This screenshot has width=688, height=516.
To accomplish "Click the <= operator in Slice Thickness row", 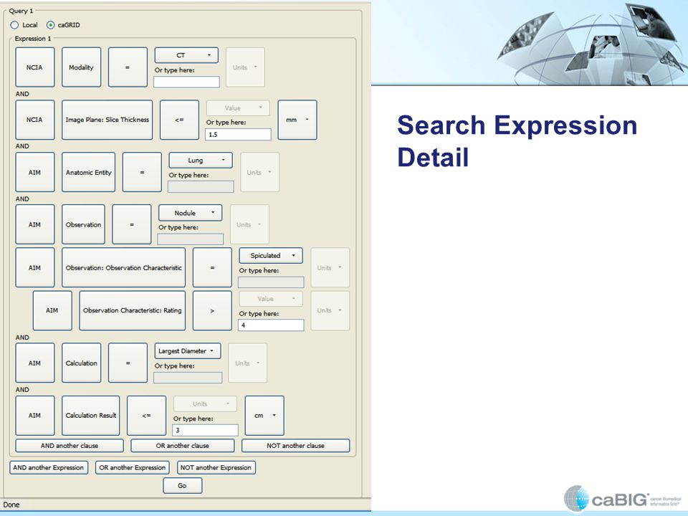I will pos(179,120).
